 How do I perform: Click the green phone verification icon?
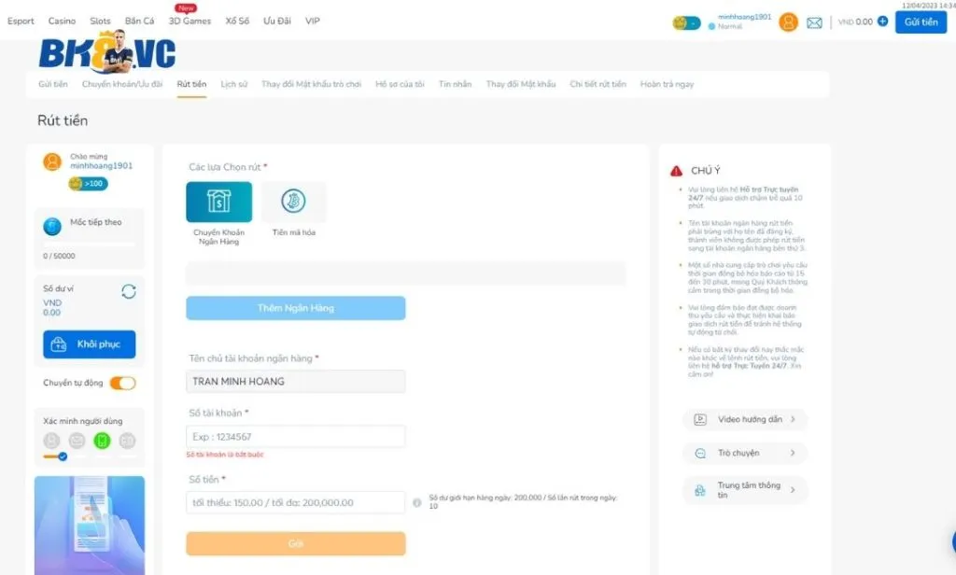102,441
